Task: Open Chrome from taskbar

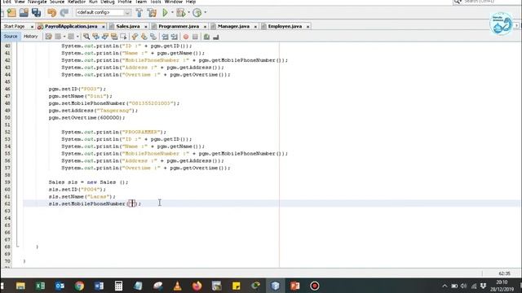Action: tap(79, 286)
